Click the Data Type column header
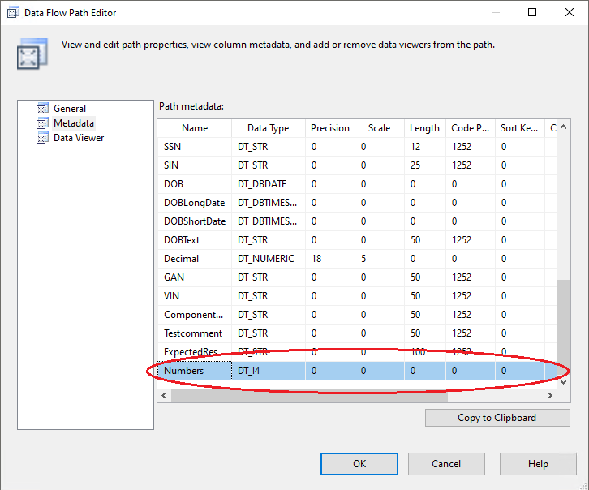 click(x=268, y=128)
